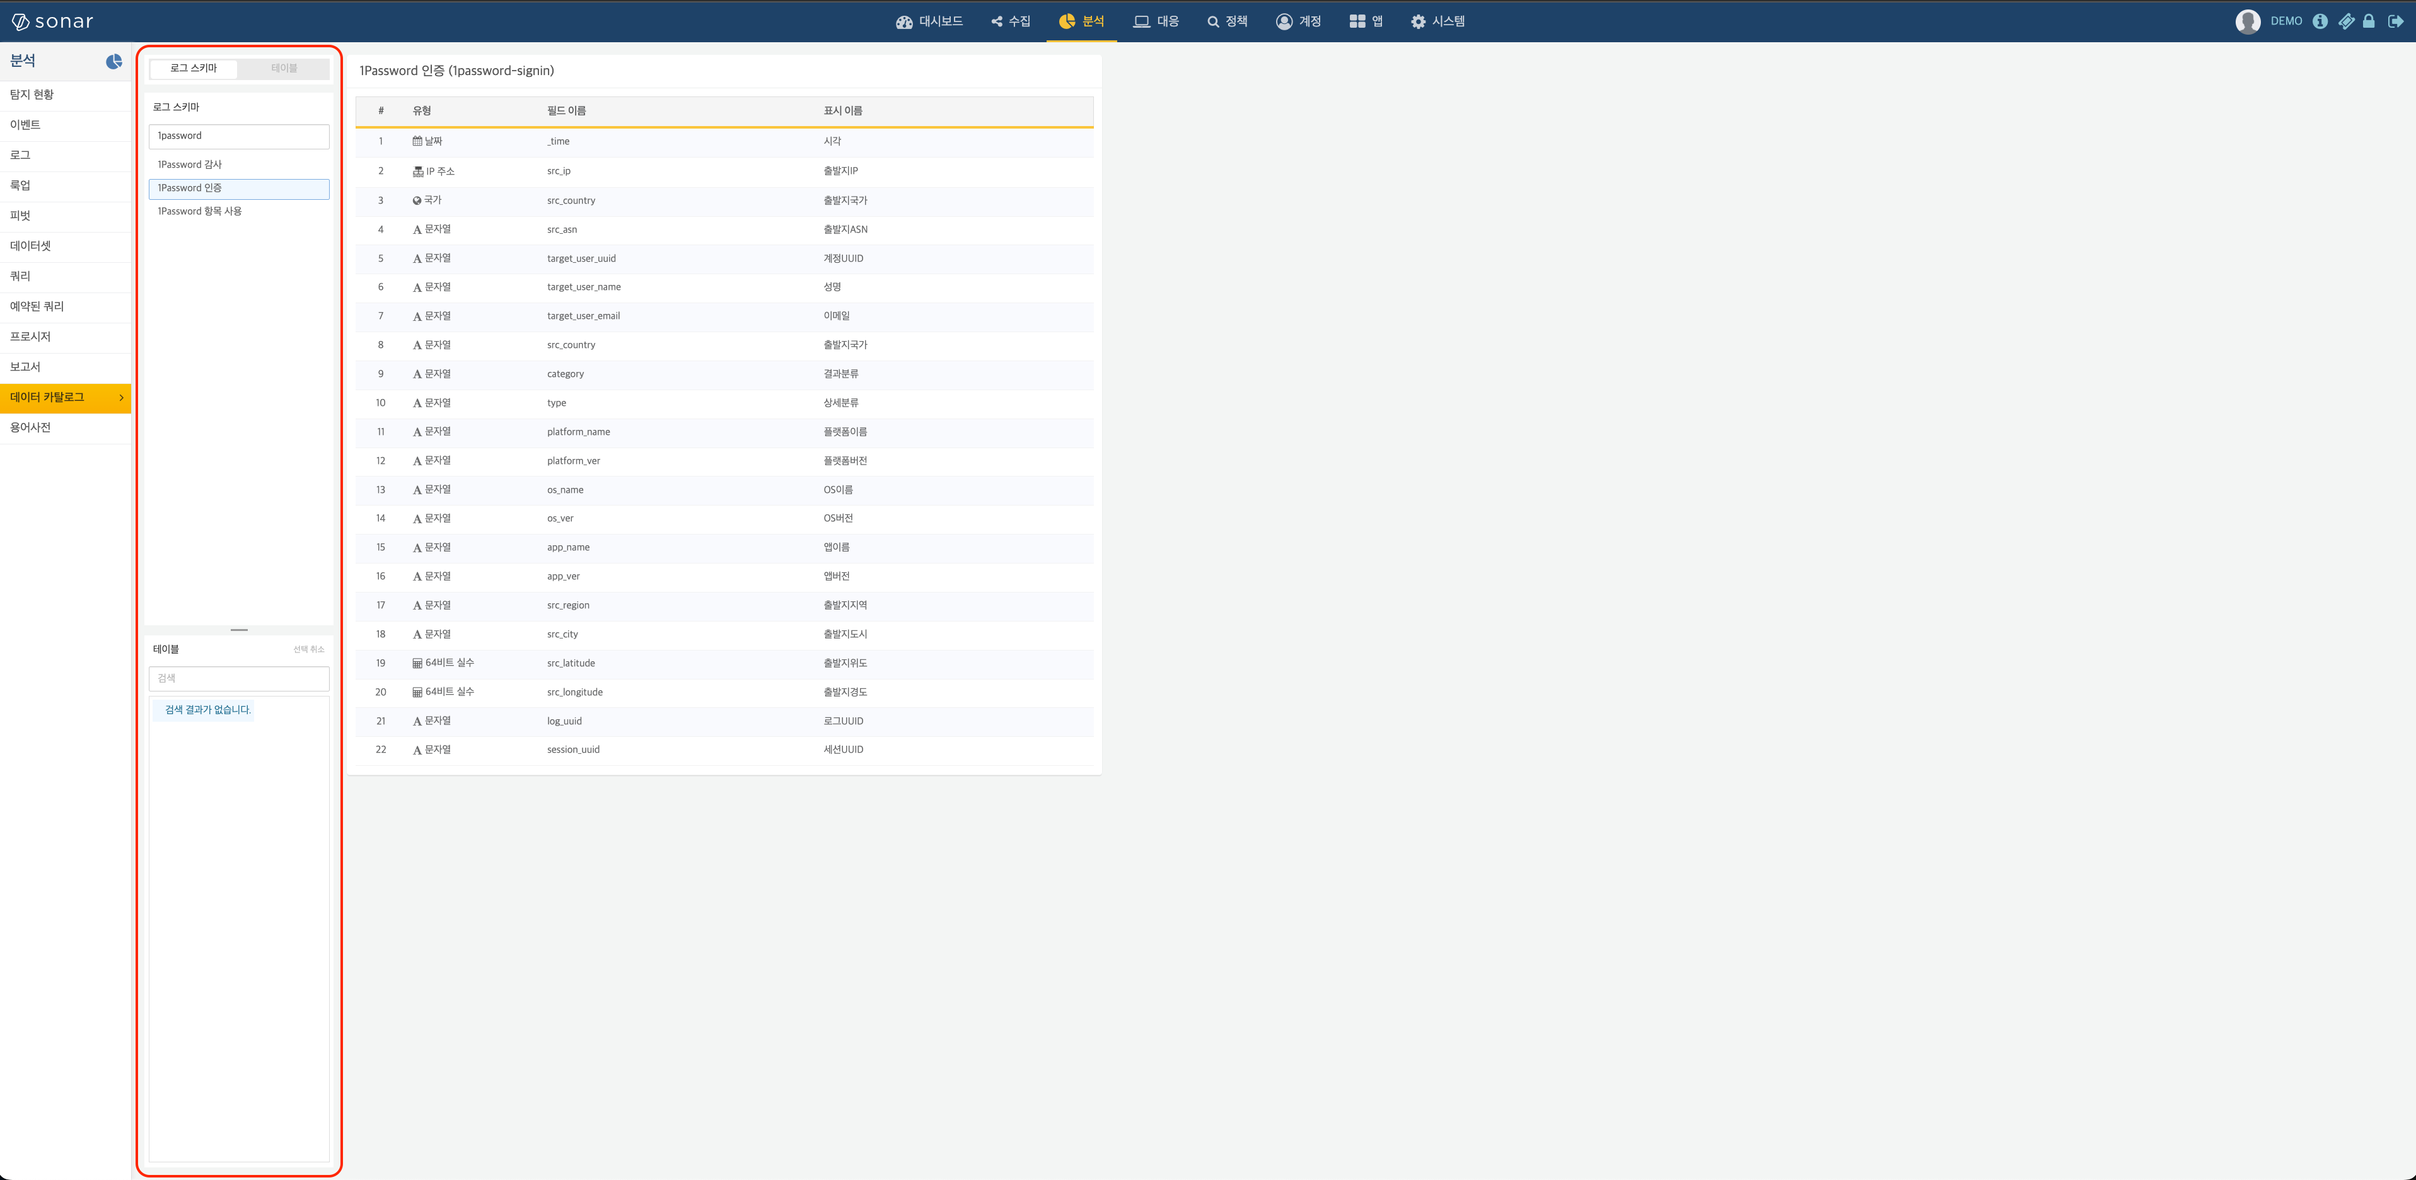Open the 대시보드 dashboard menu
The height and width of the screenshot is (1180, 2416).
pos(929,21)
